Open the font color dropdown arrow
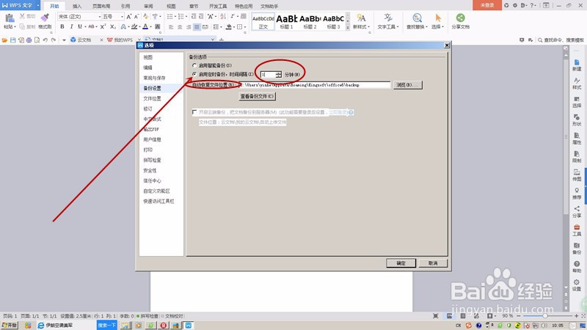The image size is (587, 330). click(150, 26)
